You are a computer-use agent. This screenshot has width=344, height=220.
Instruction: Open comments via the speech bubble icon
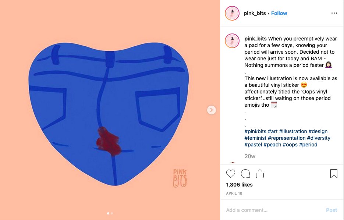[245, 174]
